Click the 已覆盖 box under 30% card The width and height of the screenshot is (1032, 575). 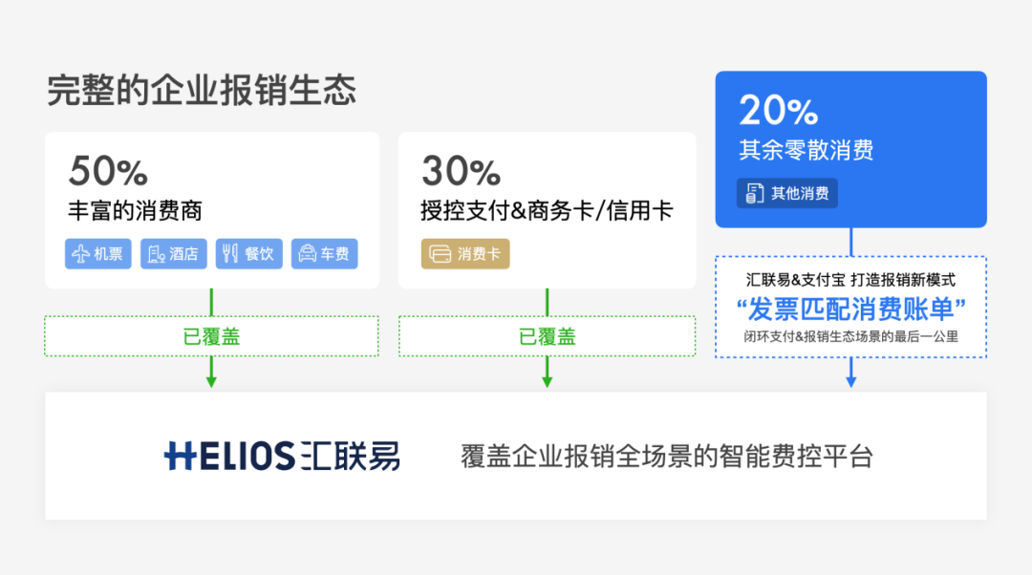coord(547,336)
